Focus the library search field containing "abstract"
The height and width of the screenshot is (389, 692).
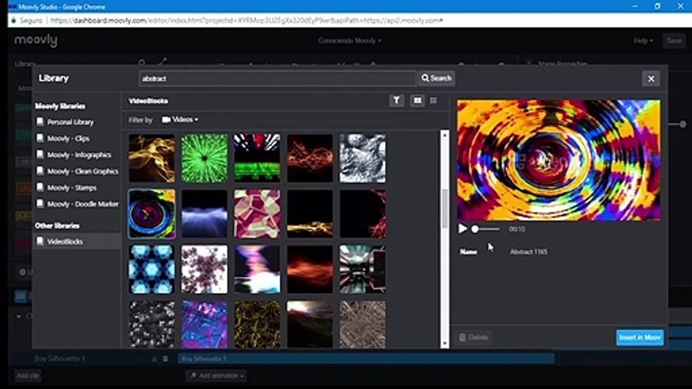[x=277, y=78]
